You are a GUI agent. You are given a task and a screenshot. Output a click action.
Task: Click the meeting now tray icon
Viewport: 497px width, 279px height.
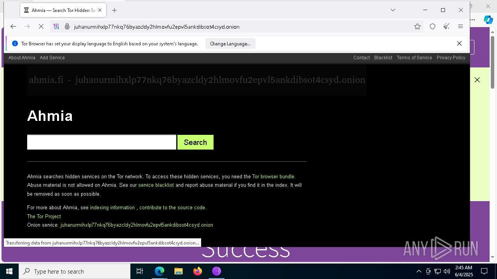[x=428, y=271]
